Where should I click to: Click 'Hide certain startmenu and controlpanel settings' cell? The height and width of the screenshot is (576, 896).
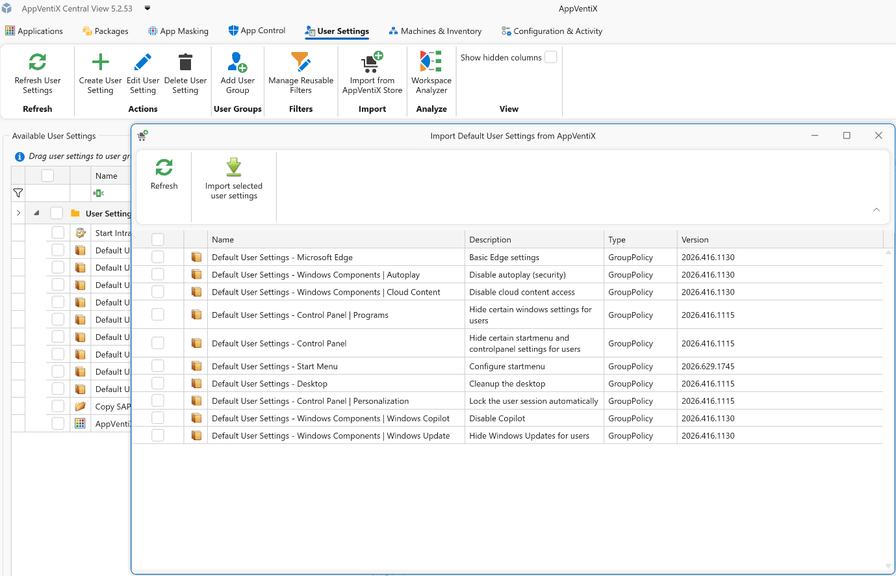coord(534,343)
